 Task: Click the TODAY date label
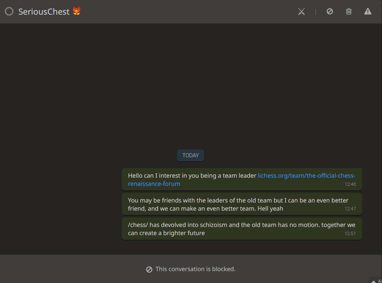click(x=190, y=156)
